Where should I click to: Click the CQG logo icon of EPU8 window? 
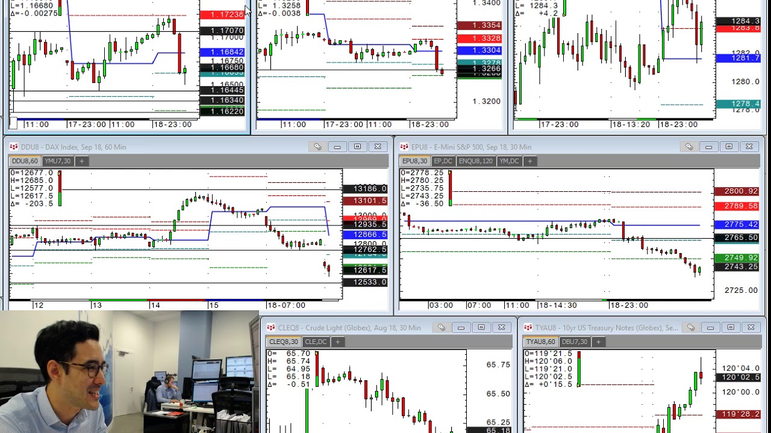point(404,147)
